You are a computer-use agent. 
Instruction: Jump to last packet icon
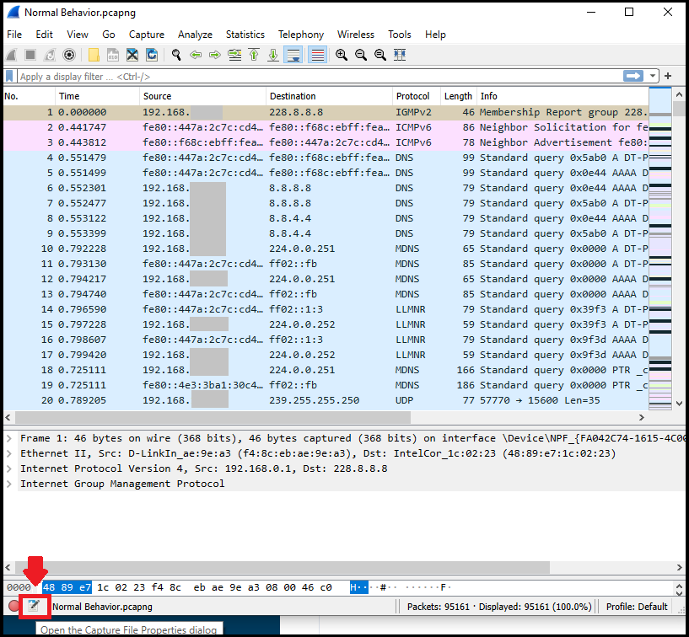tap(273, 55)
